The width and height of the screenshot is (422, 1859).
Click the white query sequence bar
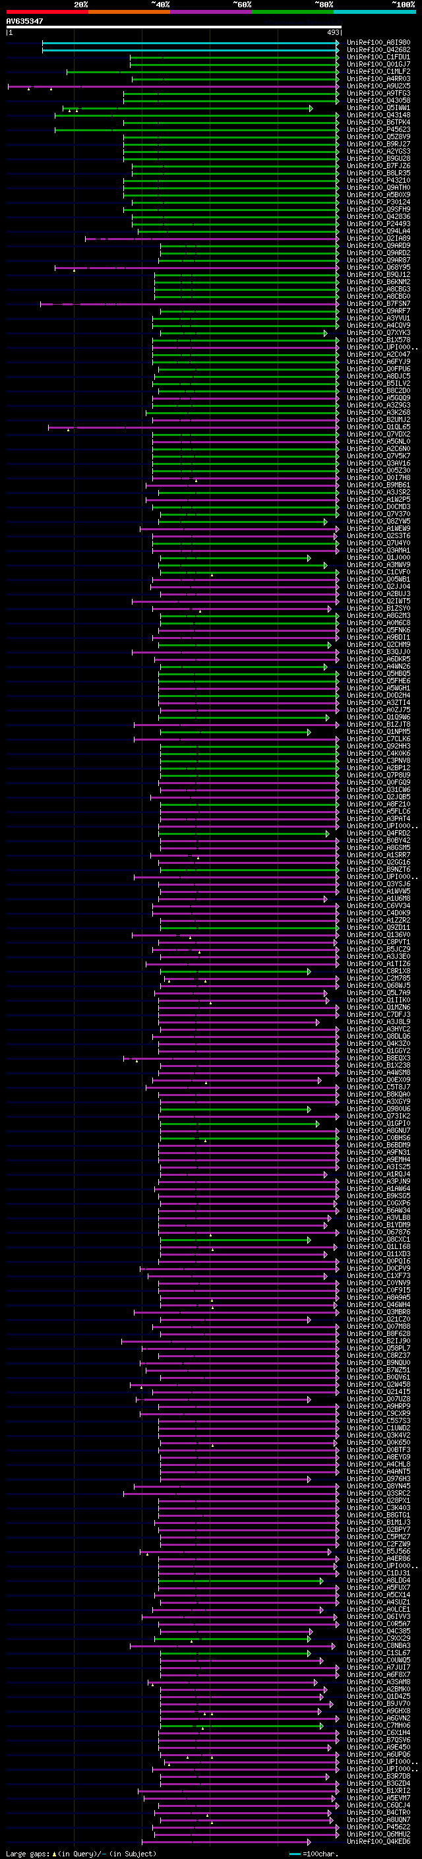point(174,26)
